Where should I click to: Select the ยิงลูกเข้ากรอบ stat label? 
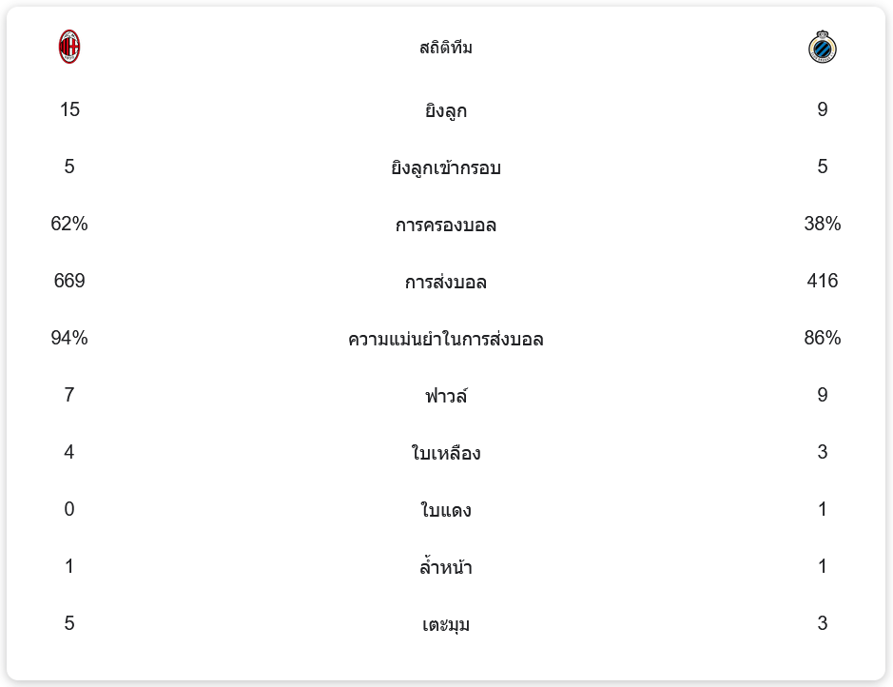tap(446, 167)
